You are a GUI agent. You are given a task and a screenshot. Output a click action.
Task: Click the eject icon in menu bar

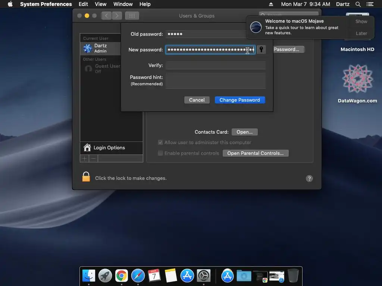click(271, 4)
